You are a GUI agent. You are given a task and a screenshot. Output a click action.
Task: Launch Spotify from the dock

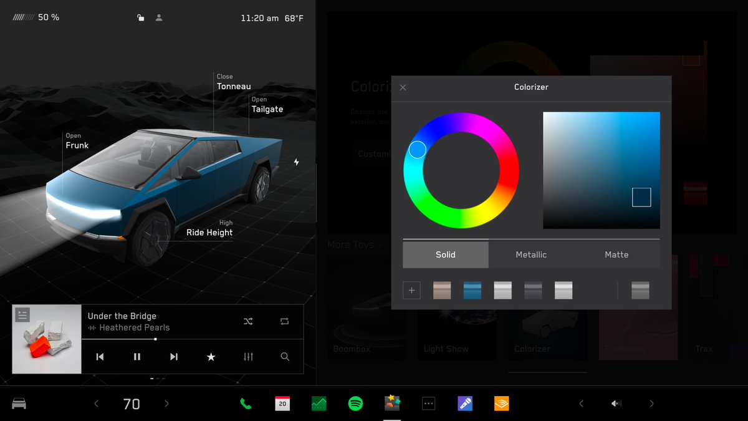click(x=355, y=404)
